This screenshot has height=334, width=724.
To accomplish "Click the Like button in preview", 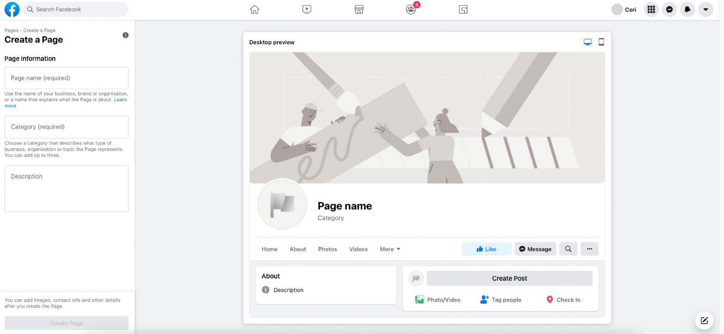I will [x=486, y=249].
